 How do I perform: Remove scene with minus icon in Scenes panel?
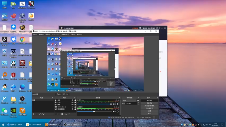[37, 114]
